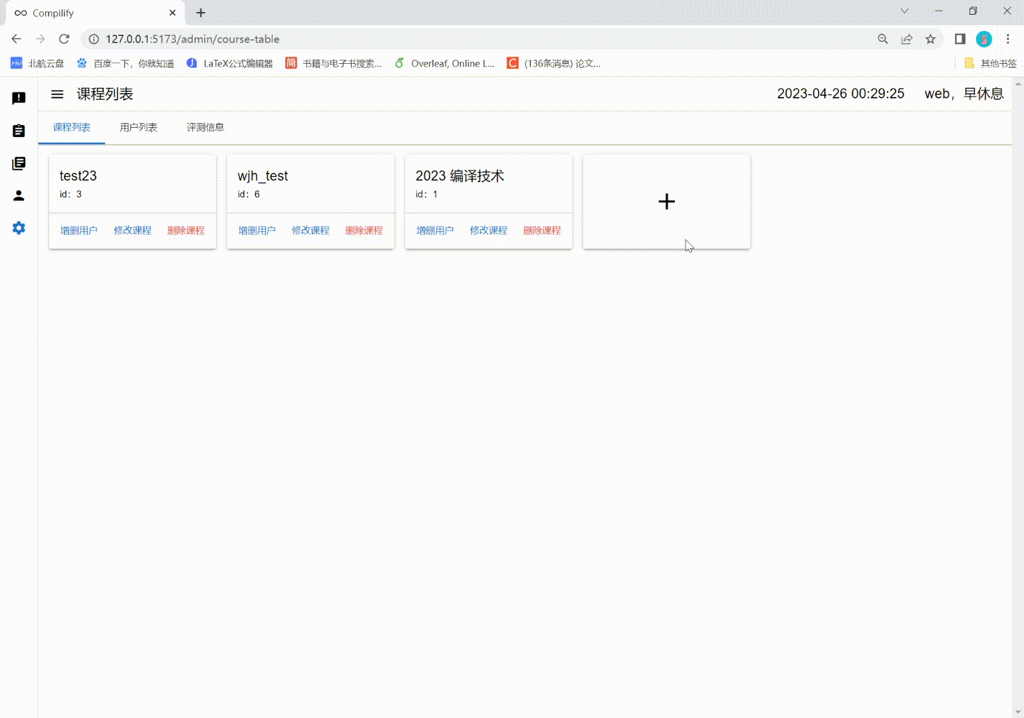Viewport: 1024px width, 718px height.
Task: Select the clipboard tasks icon in sidebar
Action: 18,130
